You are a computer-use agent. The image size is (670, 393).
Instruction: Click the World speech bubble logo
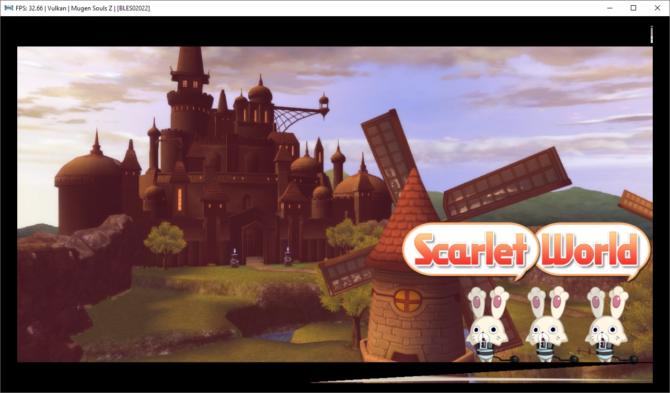tap(592, 252)
